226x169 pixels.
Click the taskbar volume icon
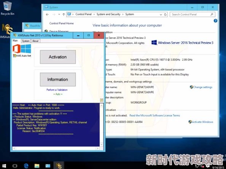click(202, 166)
